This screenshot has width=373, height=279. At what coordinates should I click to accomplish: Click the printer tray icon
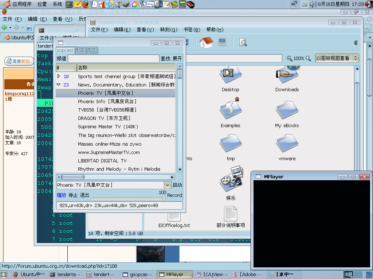(x=304, y=4)
